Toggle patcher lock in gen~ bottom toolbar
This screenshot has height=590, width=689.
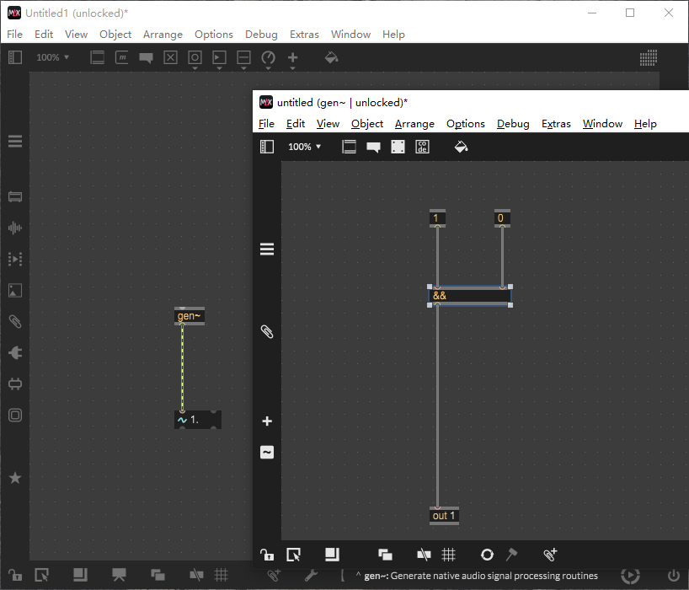click(267, 555)
